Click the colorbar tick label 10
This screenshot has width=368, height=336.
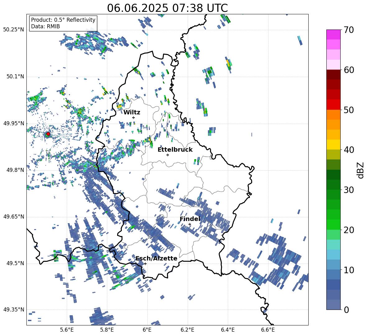pos(349,270)
